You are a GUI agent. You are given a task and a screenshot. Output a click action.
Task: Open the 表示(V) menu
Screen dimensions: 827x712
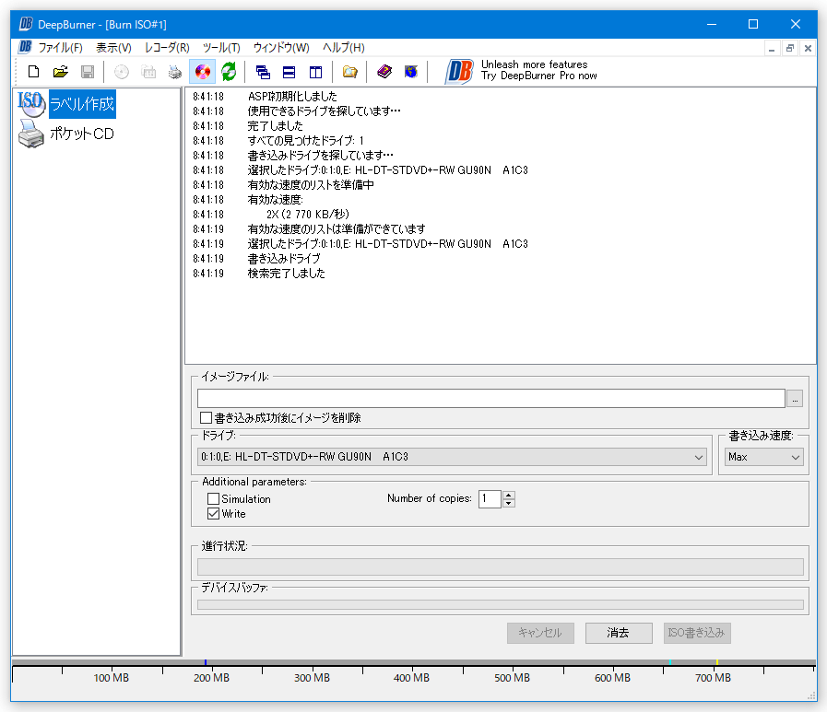coord(114,47)
